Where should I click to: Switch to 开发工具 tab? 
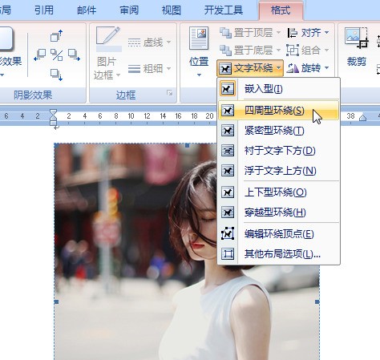pyautogui.click(x=224, y=10)
